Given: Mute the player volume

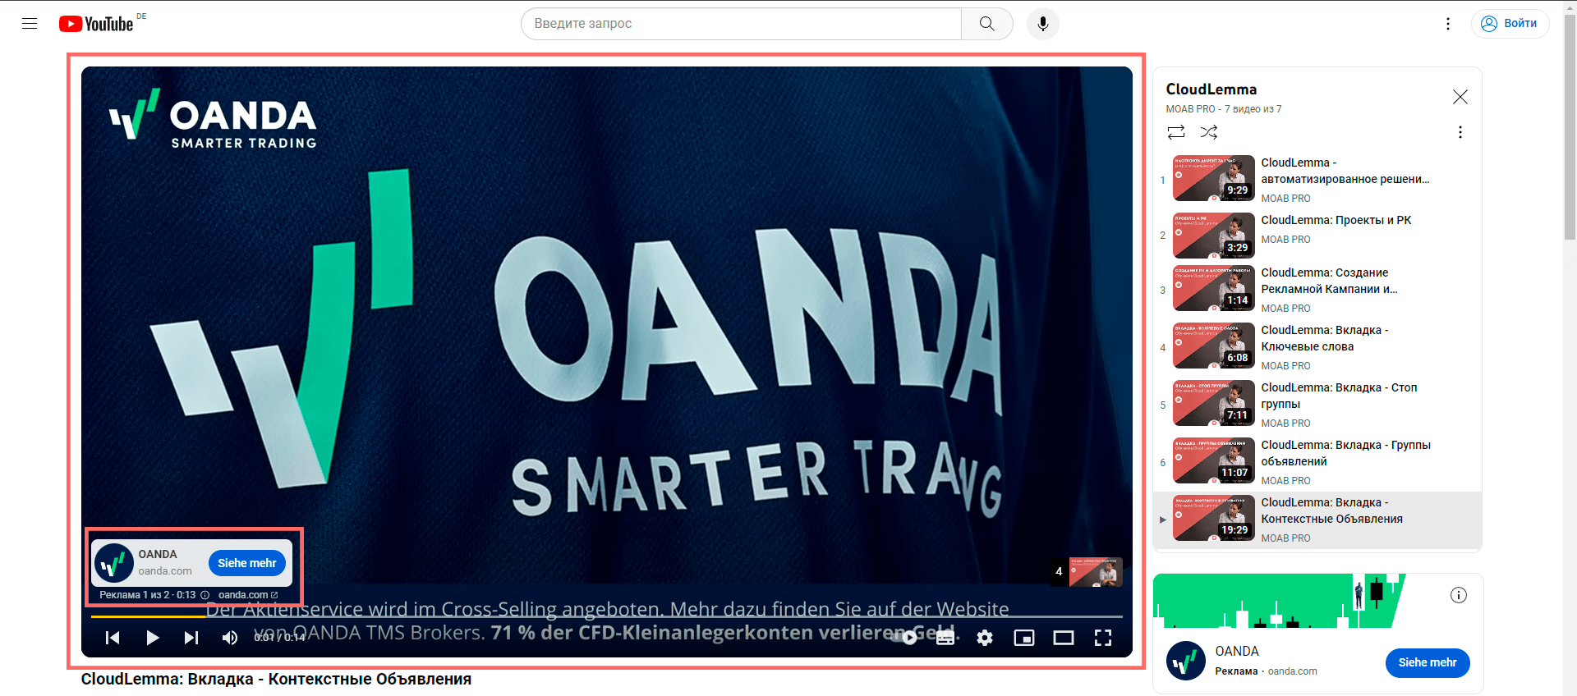Looking at the screenshot, I should [230, 638].
